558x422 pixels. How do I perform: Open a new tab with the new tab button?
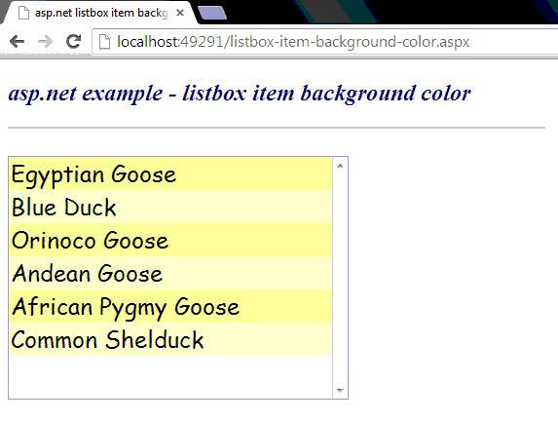(x=211, y=13)
